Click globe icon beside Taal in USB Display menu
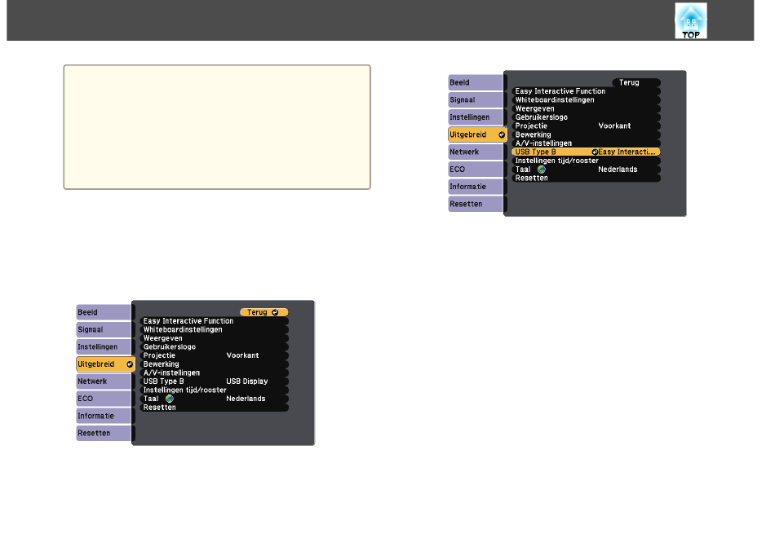The image size is (775, 538). (170, 399)
